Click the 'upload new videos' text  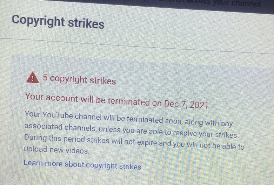click(x=56, y=150)
